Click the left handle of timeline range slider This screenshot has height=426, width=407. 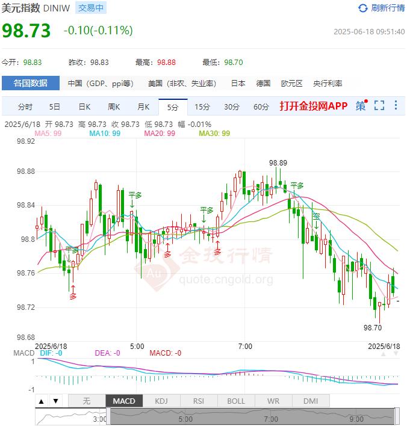(108, 416)
